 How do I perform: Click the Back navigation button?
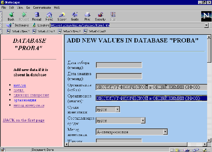11,16
